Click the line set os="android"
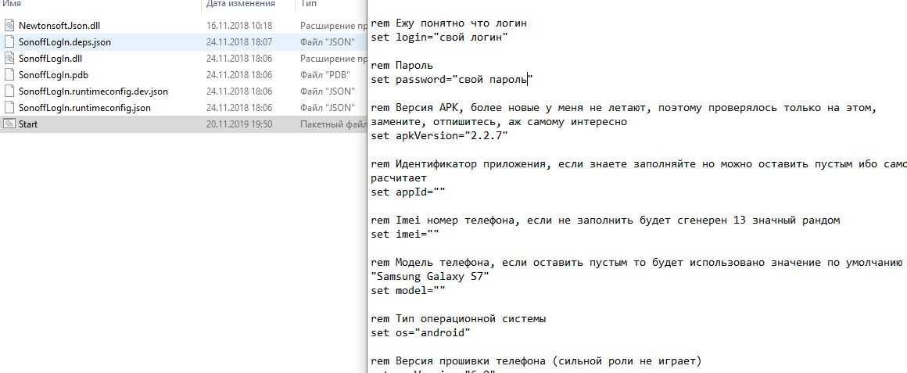The image size is (907, 373). click(x=421, y=332)
